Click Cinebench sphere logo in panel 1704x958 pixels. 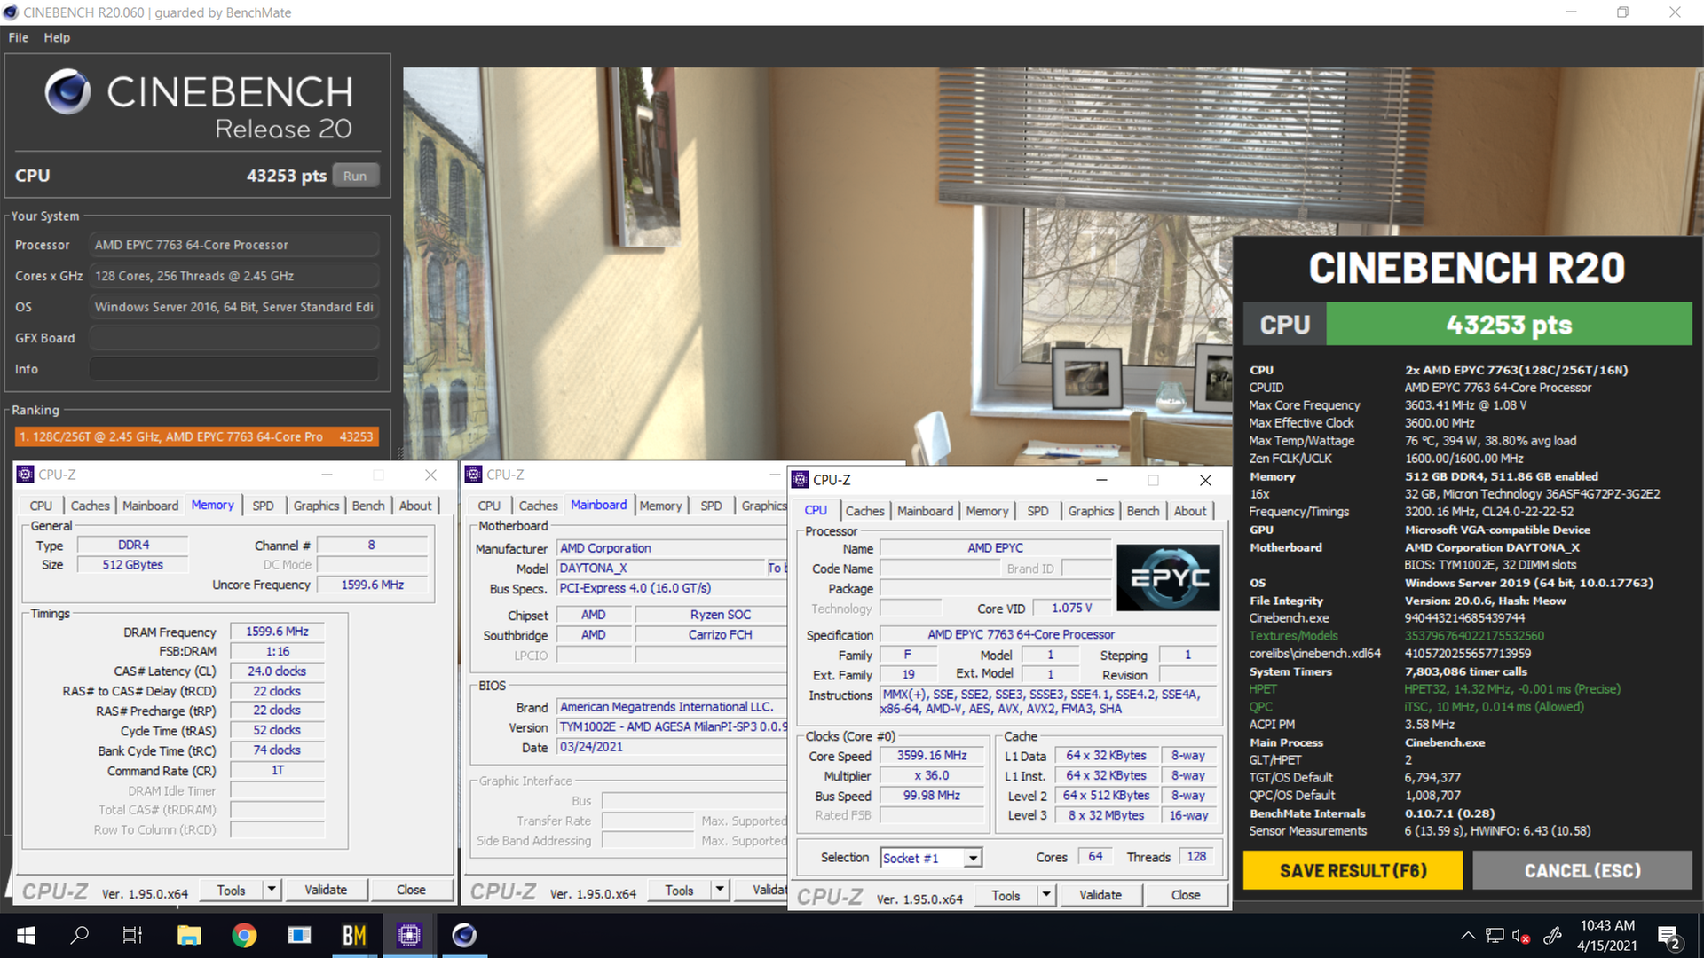67,91
